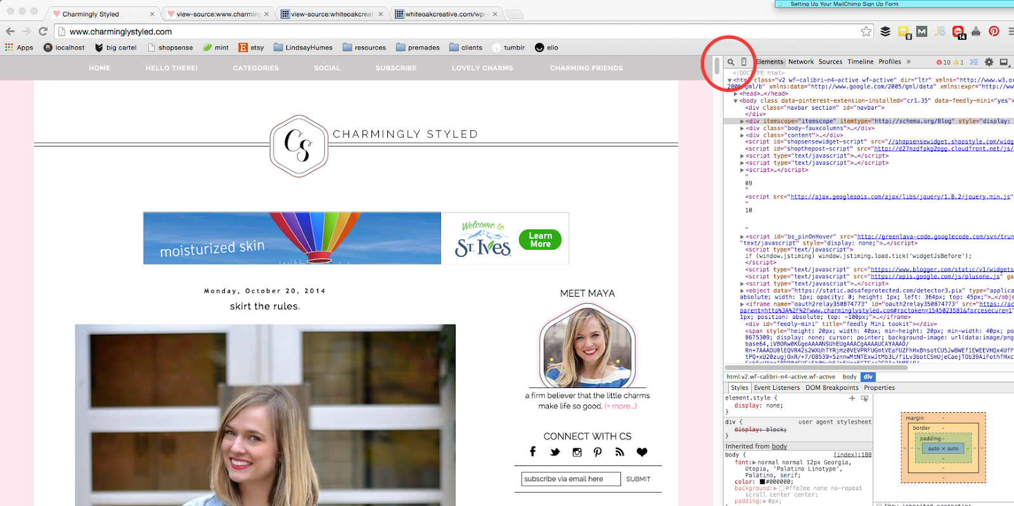This screenshot has height=506, width=1014.
Task: Expand the body-fauxcolumns div node
Action: pos(742,128)
